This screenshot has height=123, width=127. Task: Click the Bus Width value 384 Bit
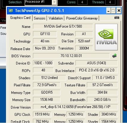tap(102, 92)
